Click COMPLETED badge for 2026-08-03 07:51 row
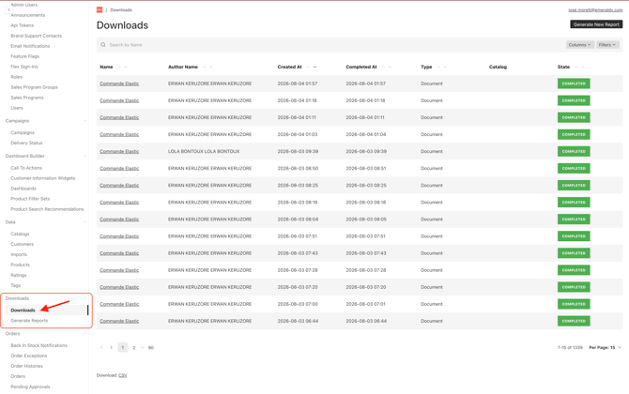 (x=574, y=236)
